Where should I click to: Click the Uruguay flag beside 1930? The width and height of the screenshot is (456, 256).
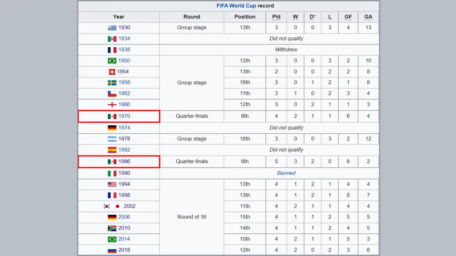[x=112, y=28]
